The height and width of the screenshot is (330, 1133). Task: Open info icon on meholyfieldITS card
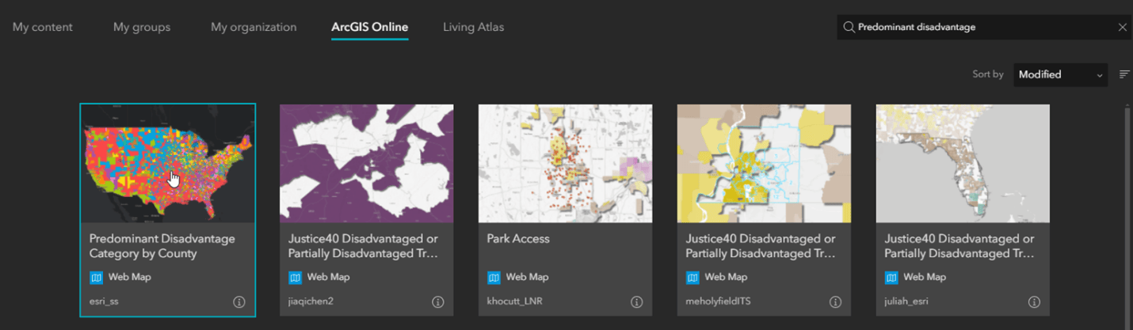point(835,302)
